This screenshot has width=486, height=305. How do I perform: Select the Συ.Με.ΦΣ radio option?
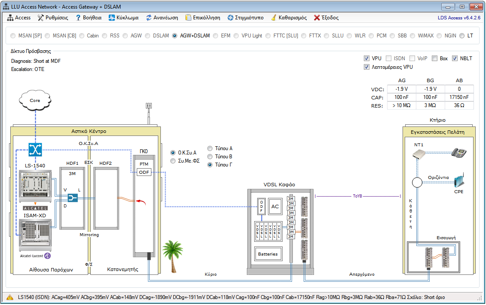173,160
